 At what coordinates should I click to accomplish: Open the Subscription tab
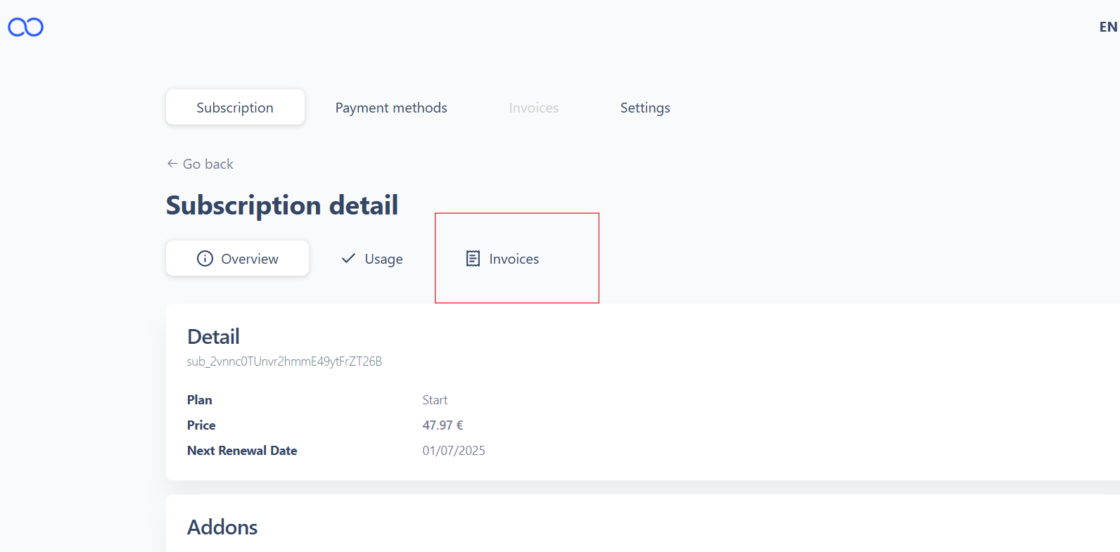[x=235, y=108]
